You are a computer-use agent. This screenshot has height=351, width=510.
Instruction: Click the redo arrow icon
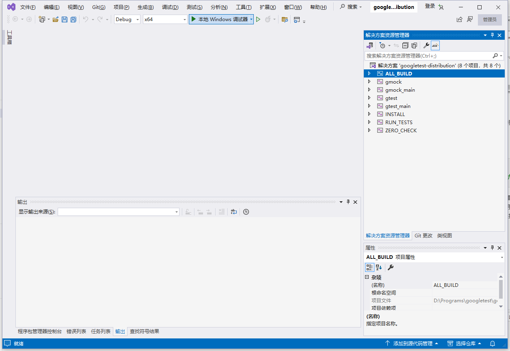(x=100, y=19)
